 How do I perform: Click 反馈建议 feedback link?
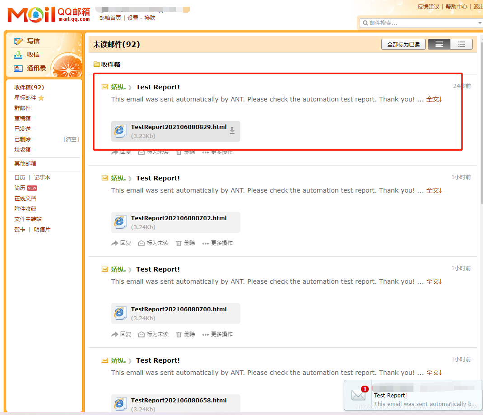coord(428,6)
